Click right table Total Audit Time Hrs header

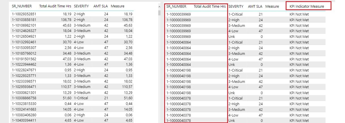210,6
